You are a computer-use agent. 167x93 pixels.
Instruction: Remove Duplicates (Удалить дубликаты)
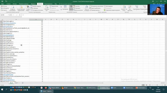pos(95,8)
